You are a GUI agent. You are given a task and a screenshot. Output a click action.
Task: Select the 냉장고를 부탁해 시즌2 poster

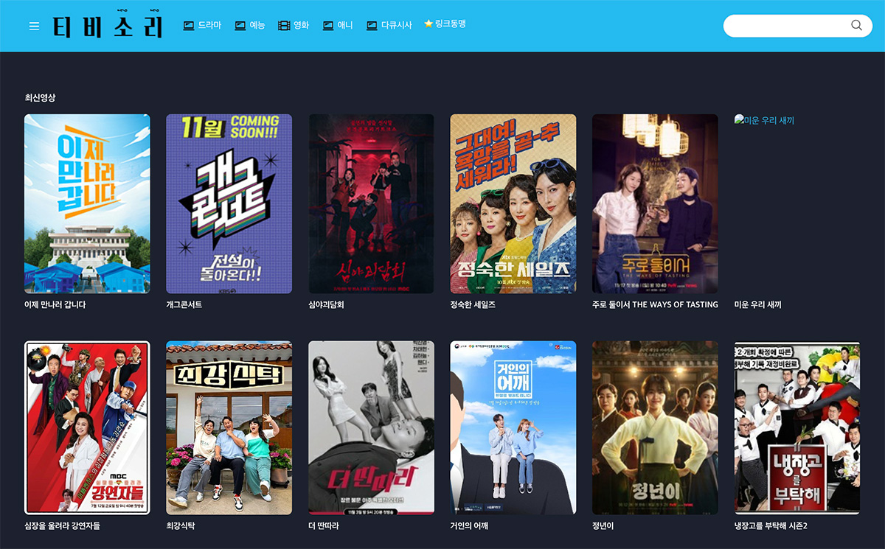797,427
